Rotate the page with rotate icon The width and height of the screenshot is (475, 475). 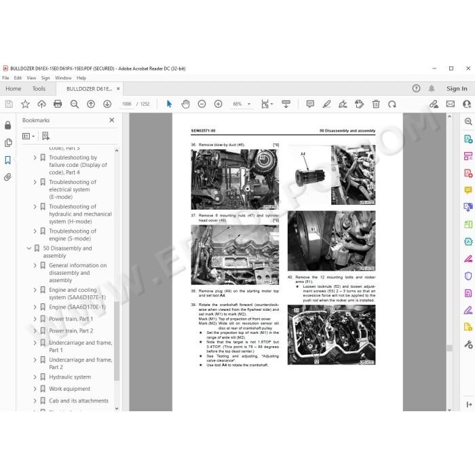pos(392,104)
